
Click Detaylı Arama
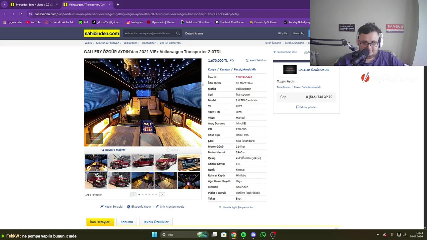point(194,33)
